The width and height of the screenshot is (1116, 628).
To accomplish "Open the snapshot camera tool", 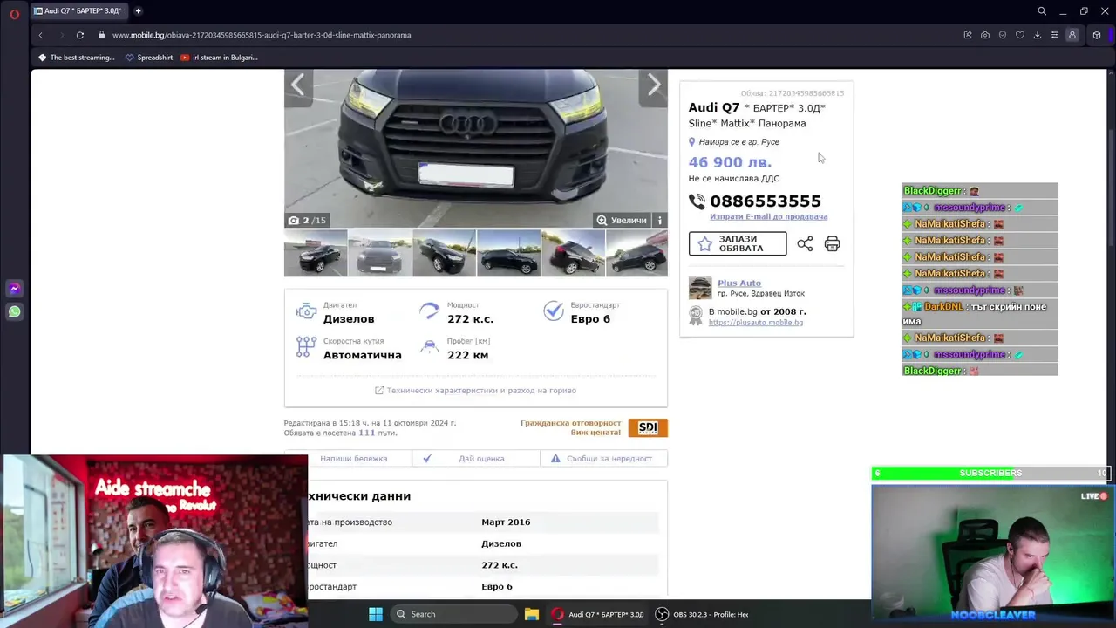I will tap(985, 35).
